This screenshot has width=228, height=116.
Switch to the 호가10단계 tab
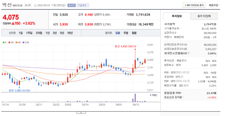click(x=204, y=16)
